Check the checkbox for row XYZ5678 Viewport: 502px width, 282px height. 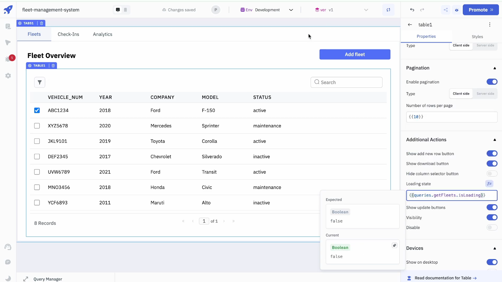[37, 126]
